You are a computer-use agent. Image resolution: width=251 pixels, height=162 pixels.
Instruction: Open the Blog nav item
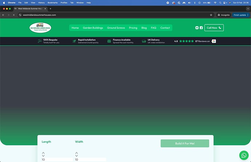pos(144,28)
